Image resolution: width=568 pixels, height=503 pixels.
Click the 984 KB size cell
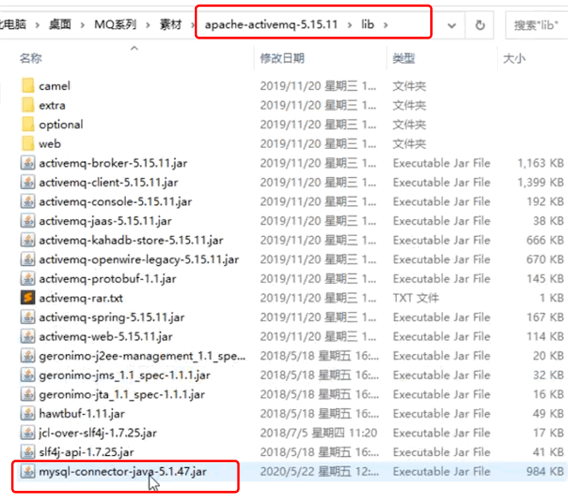(545, 471)
